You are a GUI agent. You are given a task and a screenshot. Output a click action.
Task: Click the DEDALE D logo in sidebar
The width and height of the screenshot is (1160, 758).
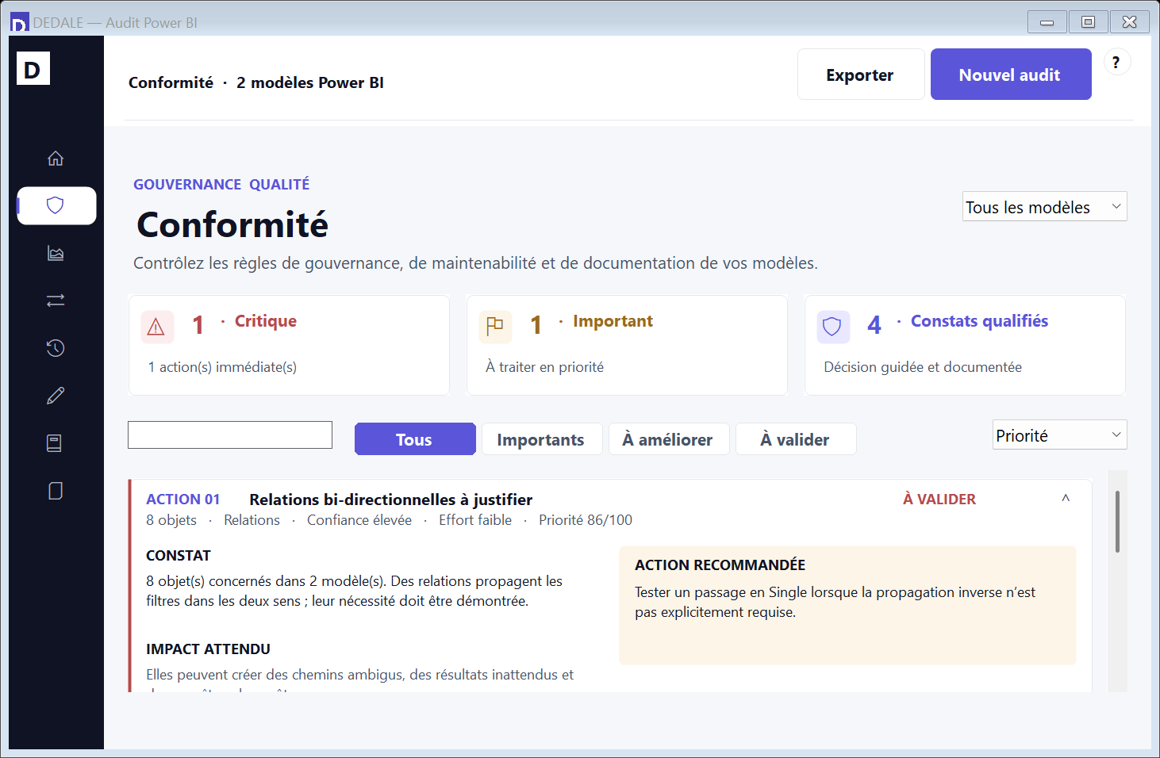point(33,69)
